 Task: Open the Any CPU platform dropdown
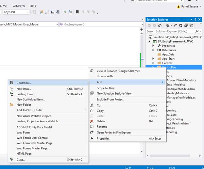point(26,12)
